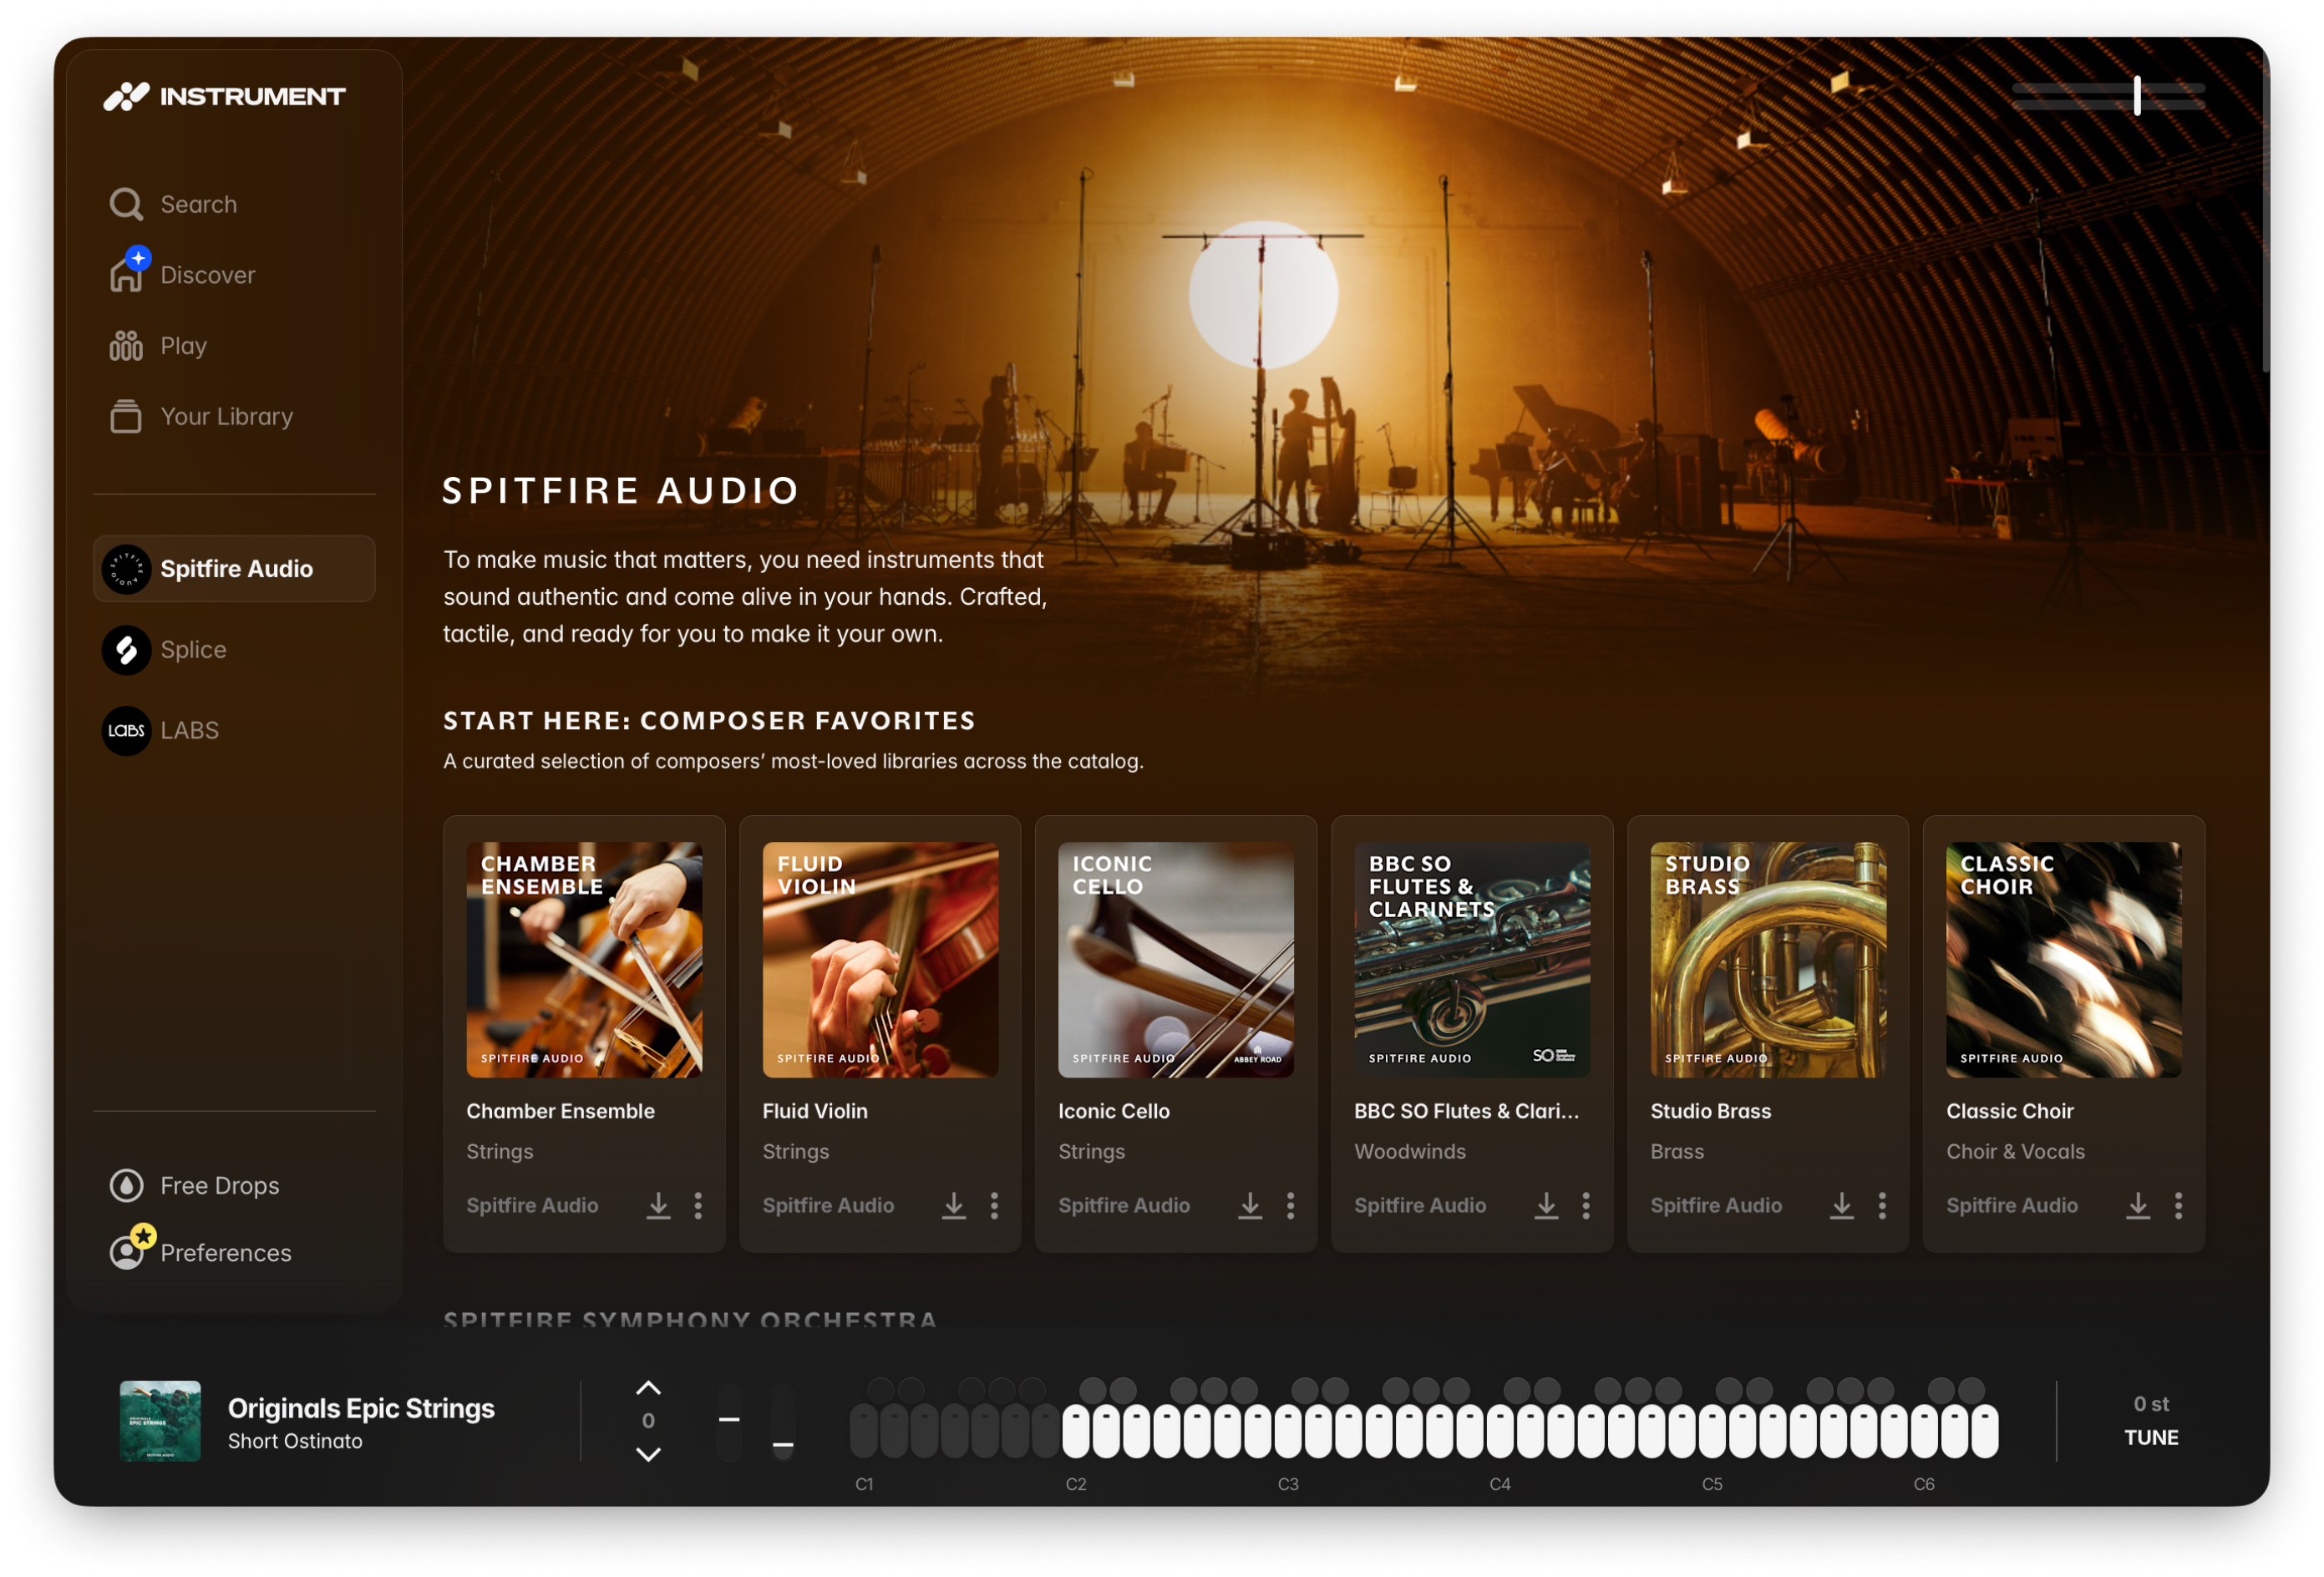Open the Search page in sidebar
The height and width of the screenshot is (1577, 2324).
pyautogui.click(x=174, y=204)
